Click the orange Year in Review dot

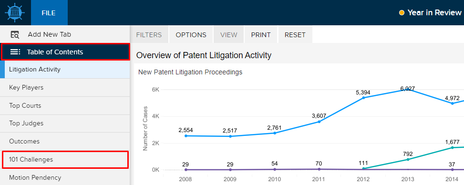click(x=402, y=13)
